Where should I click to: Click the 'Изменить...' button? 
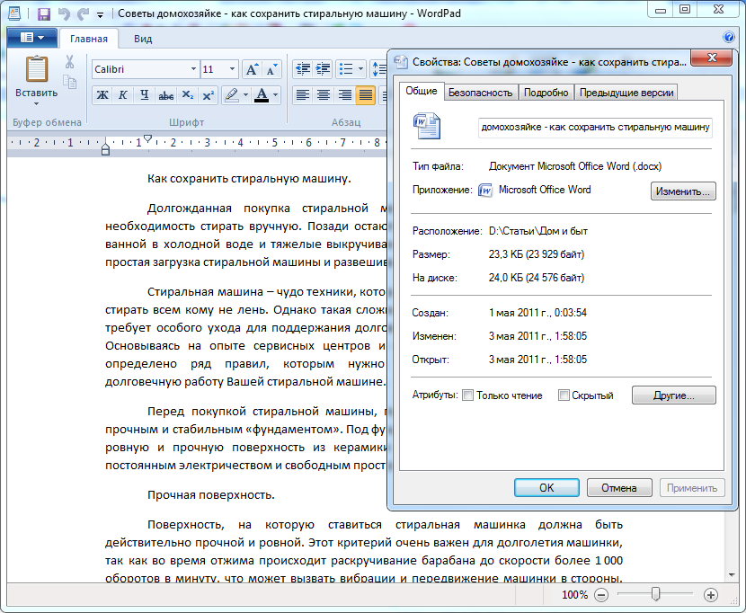click(x=682, y=191)
